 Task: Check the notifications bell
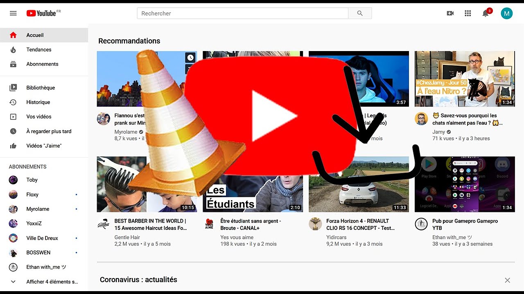click(486, 13)
